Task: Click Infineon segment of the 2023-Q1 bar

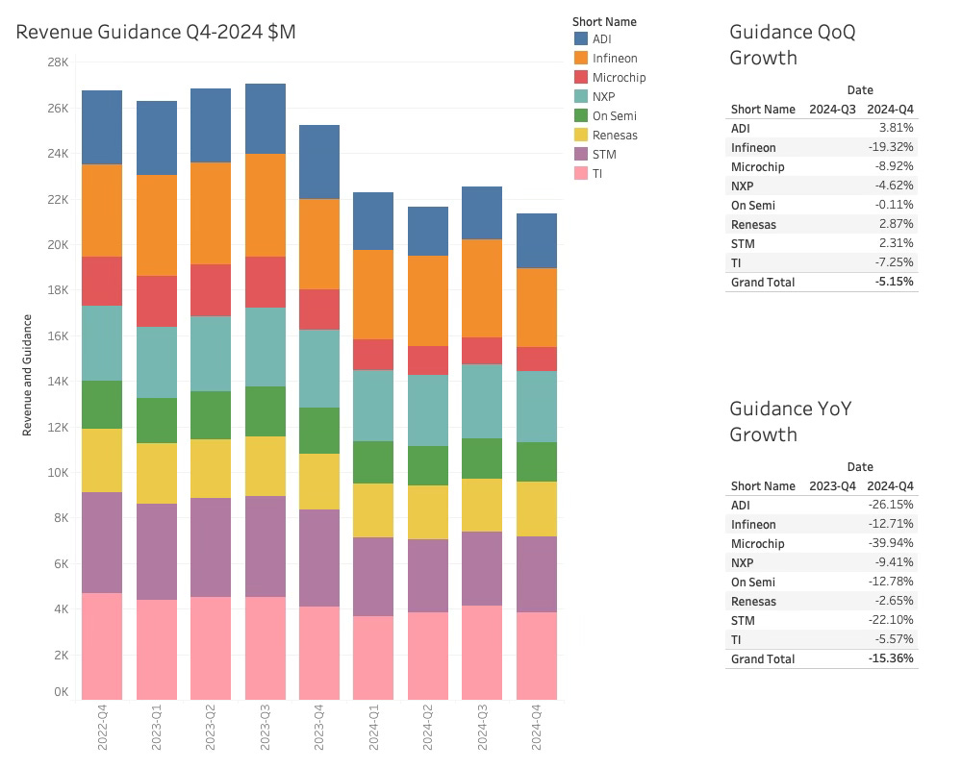Action: [157, 226]
